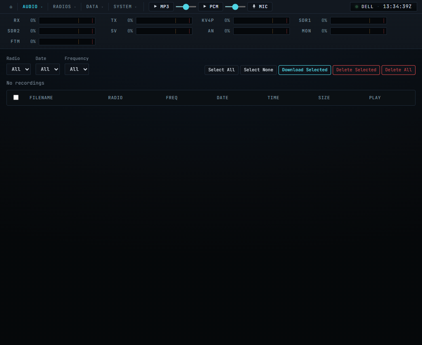
Task: Click Download Selected button
Action: (305, 70)
